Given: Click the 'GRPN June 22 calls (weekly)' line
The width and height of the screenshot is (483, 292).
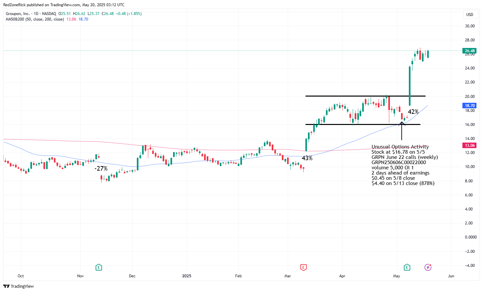Looking at the screenshot, I should coord(405,157).
